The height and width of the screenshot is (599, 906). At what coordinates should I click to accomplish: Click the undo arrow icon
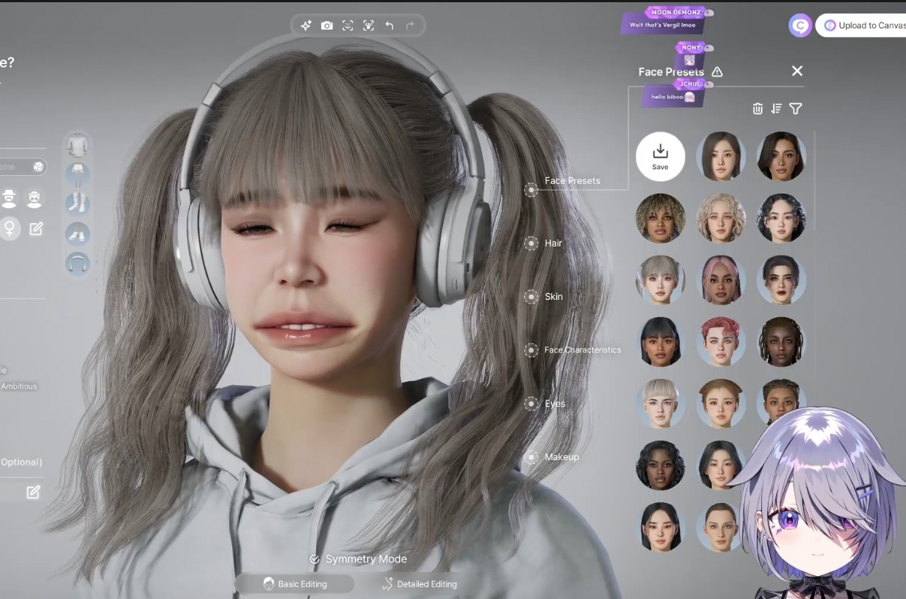[389, 26]
